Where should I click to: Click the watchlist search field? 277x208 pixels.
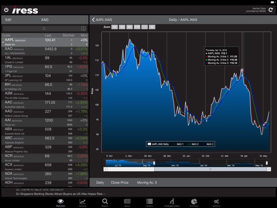click(x=44, y=29)
